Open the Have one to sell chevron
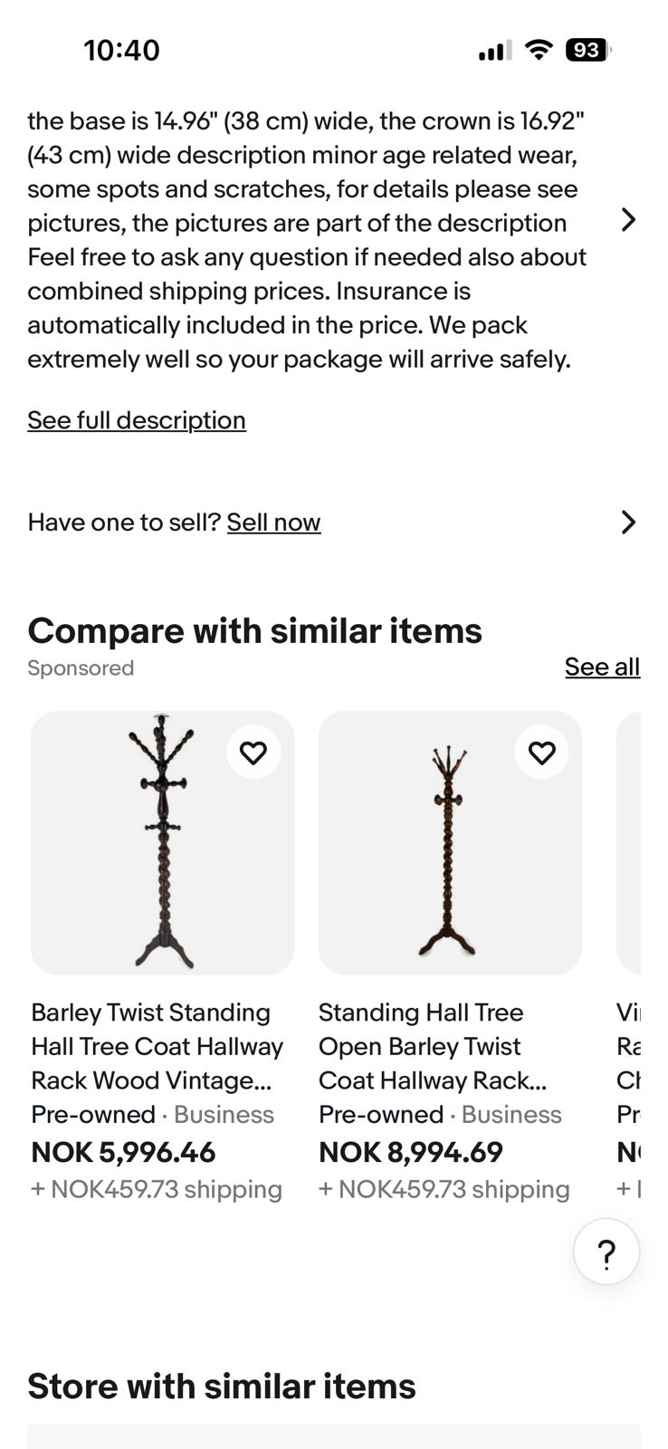Screen dimensions: 668x1449 pos(628,523)
